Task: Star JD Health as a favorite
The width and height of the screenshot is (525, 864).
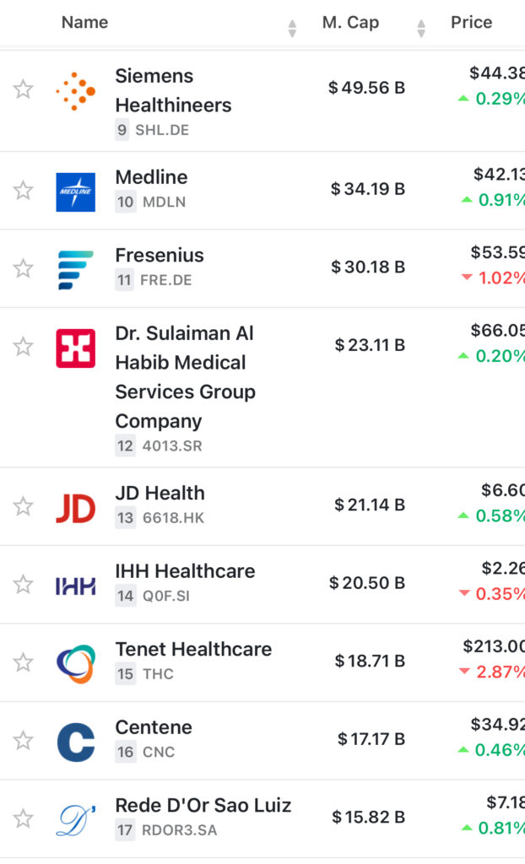Action: coord(23,506)
